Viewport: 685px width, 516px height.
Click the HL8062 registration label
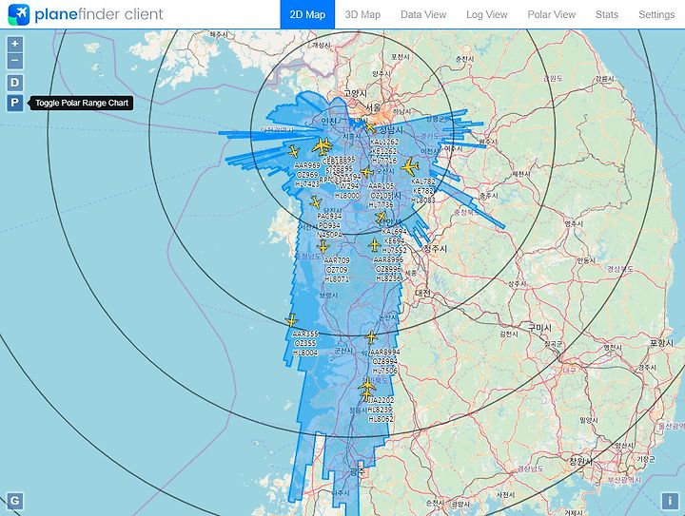[x=381, y=419]
